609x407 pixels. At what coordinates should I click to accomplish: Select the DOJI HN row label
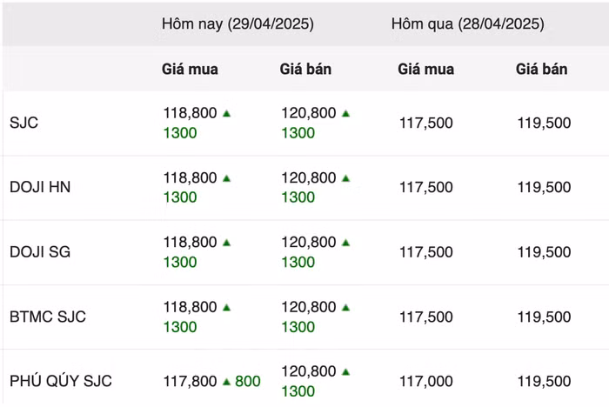click(x=40, y=187)
